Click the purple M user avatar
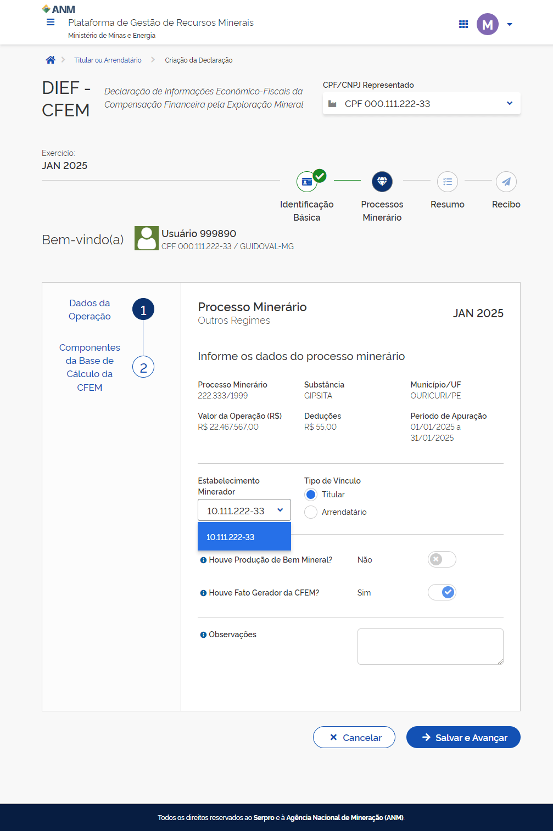Image resolution: width=553 pixels, height=831 pixels. coord(487,24)
